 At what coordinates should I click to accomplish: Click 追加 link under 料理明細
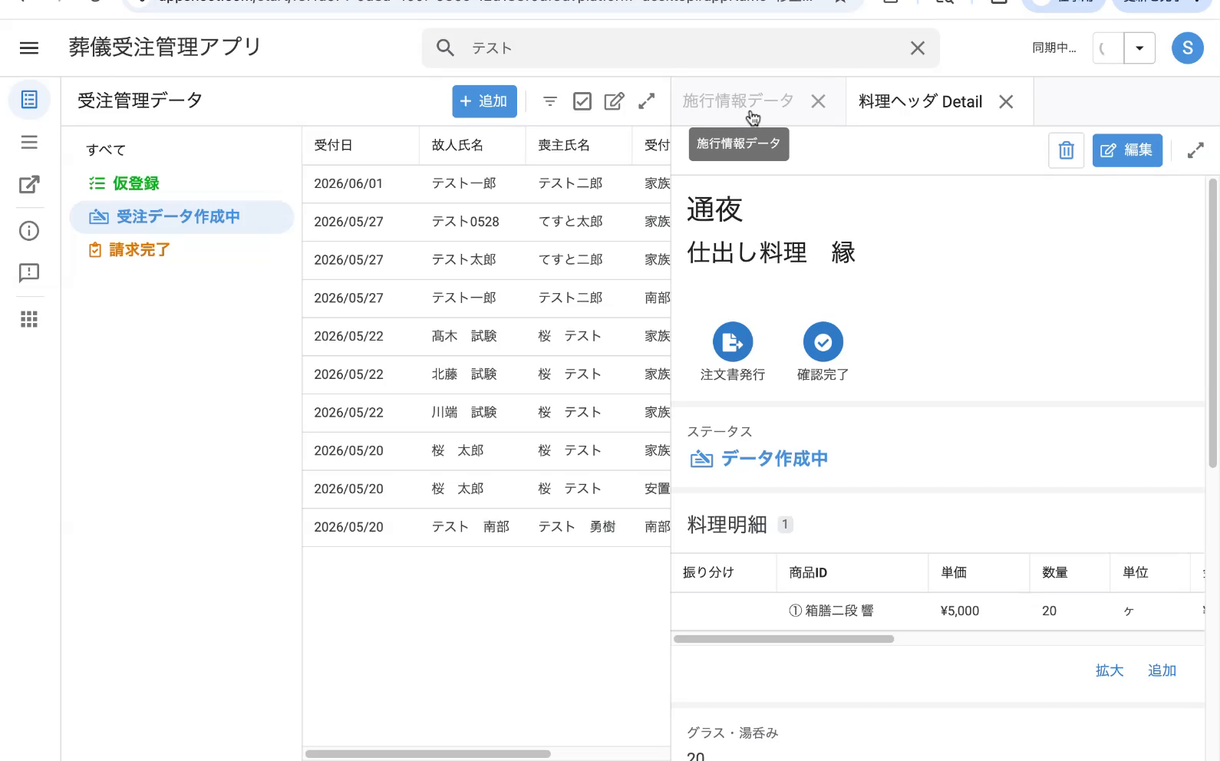point(1162,670)
